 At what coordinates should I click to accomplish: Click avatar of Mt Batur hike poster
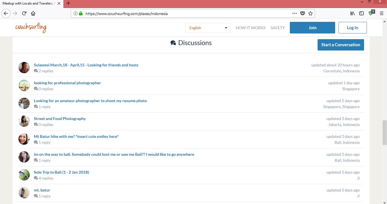pyautogui.click(x=24, y=139)
